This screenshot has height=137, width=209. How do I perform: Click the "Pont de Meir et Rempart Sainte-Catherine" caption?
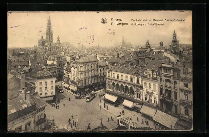coord(158,20)
